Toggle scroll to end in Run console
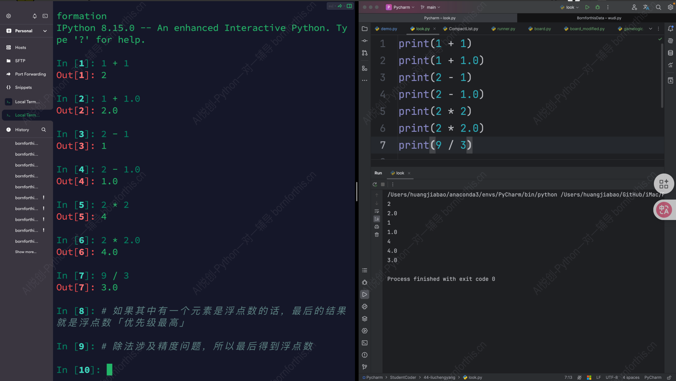Image resolution: width=676 pixels, height=381 pixels. pyautogui.click(x=377, y=219)
